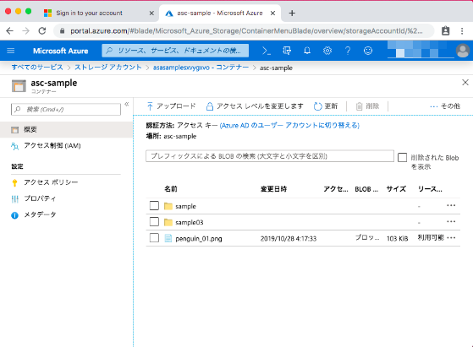Click the すべてのサービス breadcrumb link

coord(37,68)
